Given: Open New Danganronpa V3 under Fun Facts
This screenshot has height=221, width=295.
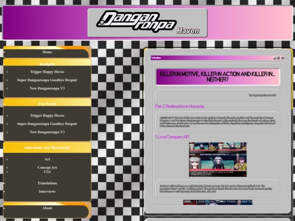Looking at the screenshot, I should (x=47, y=132).
